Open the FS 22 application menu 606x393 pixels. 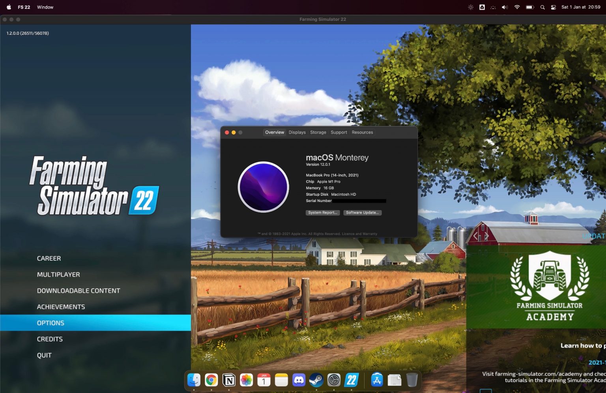pos(24,7)
